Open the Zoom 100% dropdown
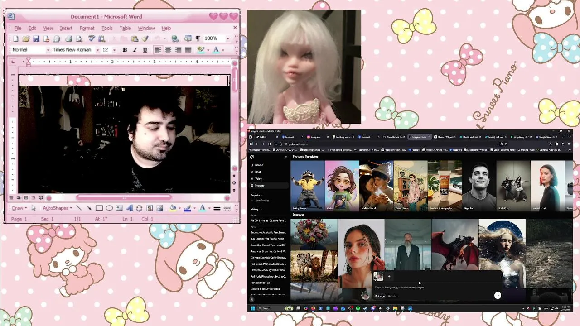 pyautogui.click(x=228, y=39)
